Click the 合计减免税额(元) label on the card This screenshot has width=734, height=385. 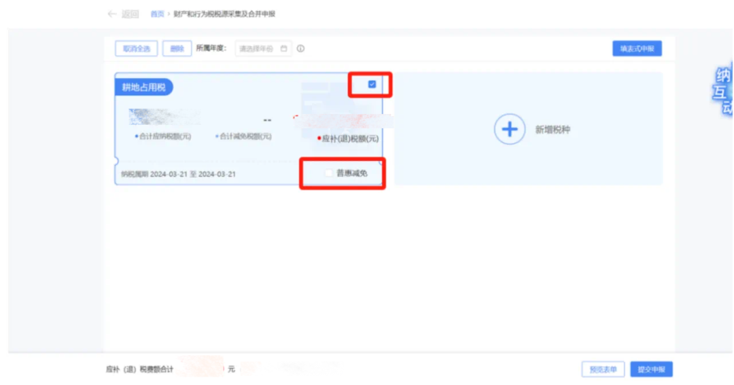[245, 136]
